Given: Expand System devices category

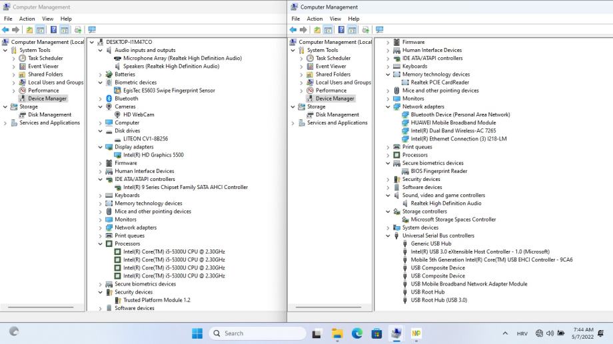Looking at the screenshot, I should pos(388,228).
